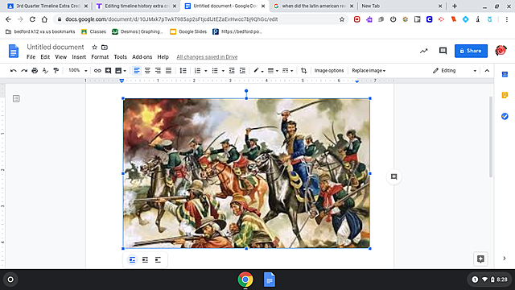Open line spacing options
Viewport: 515px width, 290px height.
(183, 70)
